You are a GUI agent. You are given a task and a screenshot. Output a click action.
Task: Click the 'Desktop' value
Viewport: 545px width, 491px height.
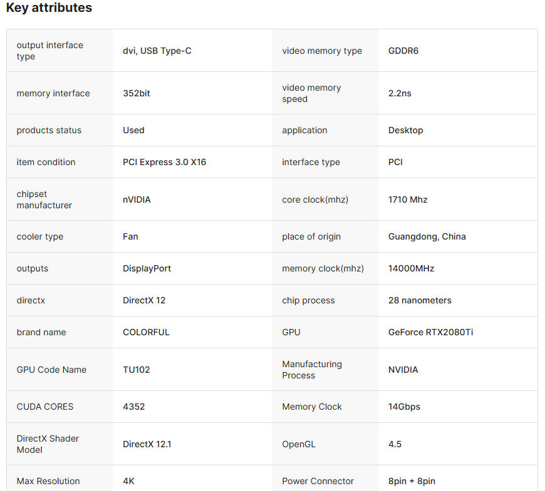click(406, 131)
